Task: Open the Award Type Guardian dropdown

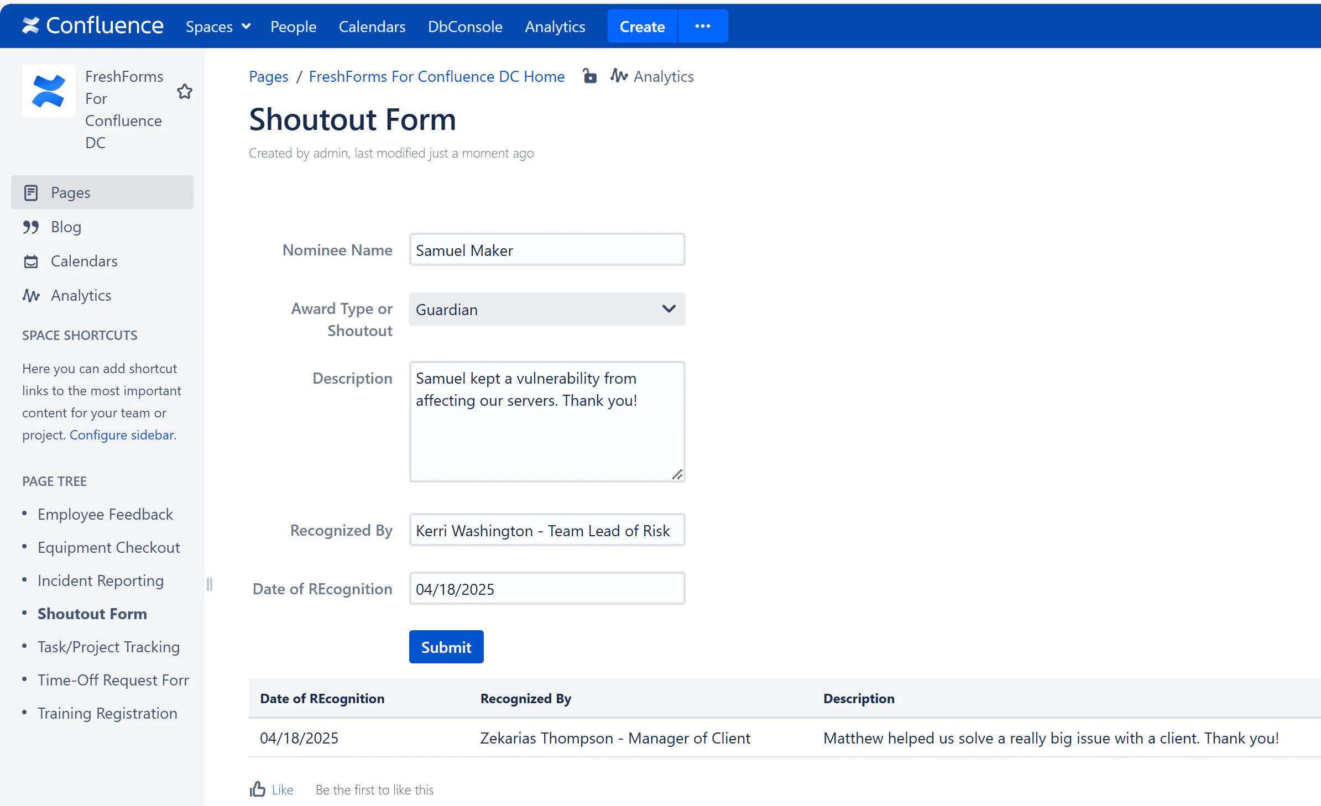Action: click(x=546, y=309)
